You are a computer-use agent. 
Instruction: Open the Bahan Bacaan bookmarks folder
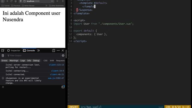tap(28, 6)
